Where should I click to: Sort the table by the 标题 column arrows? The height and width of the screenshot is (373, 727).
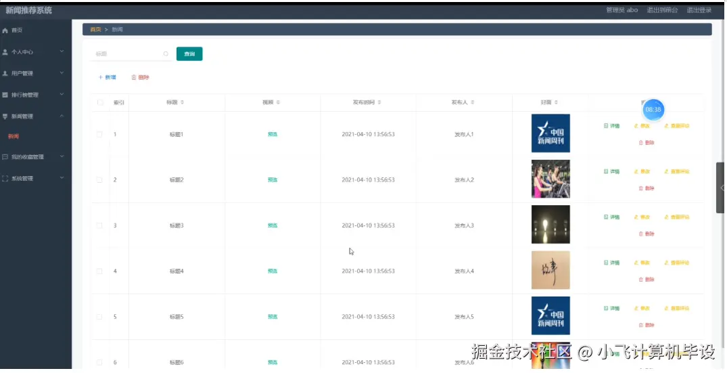(182, 102)
